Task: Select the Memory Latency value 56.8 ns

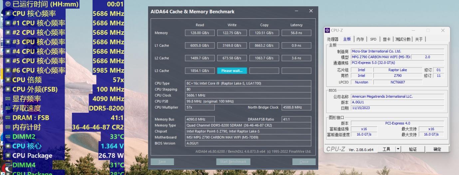Action: point(296,33)
